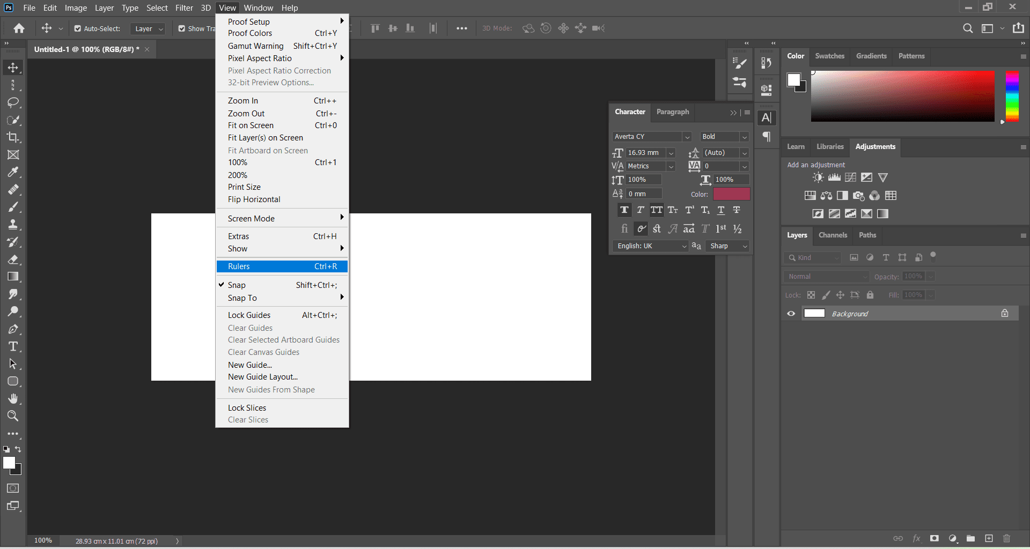Image resolution: width=1030 pixels, height=549 pixels.
Task: Hide the Background layer
Action: click(791, 313)
